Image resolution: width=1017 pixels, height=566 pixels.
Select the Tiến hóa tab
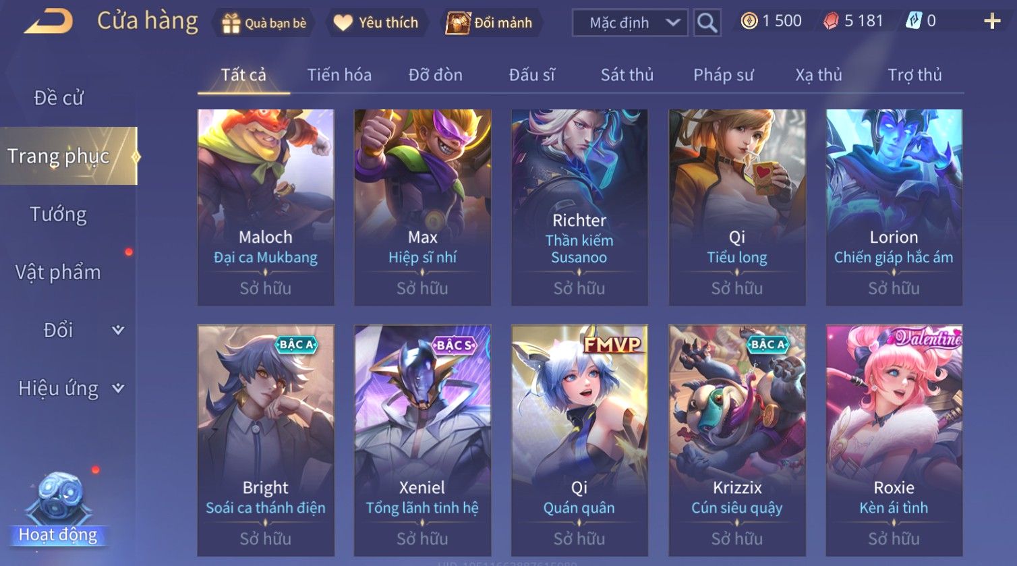[339, 75]
